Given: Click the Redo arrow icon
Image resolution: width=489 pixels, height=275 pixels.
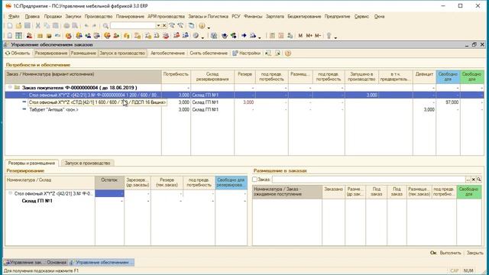Looking at the screenshot, I should click(x=94, y=26).
